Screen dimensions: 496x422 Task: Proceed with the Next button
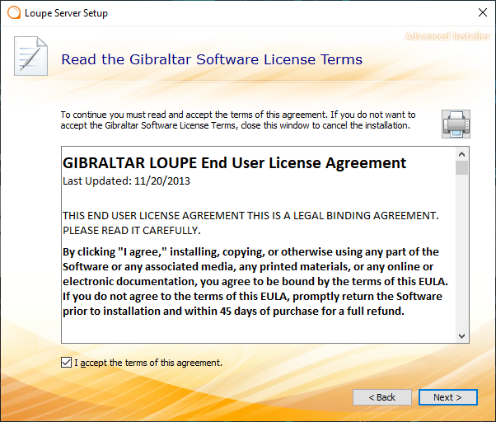448,397
